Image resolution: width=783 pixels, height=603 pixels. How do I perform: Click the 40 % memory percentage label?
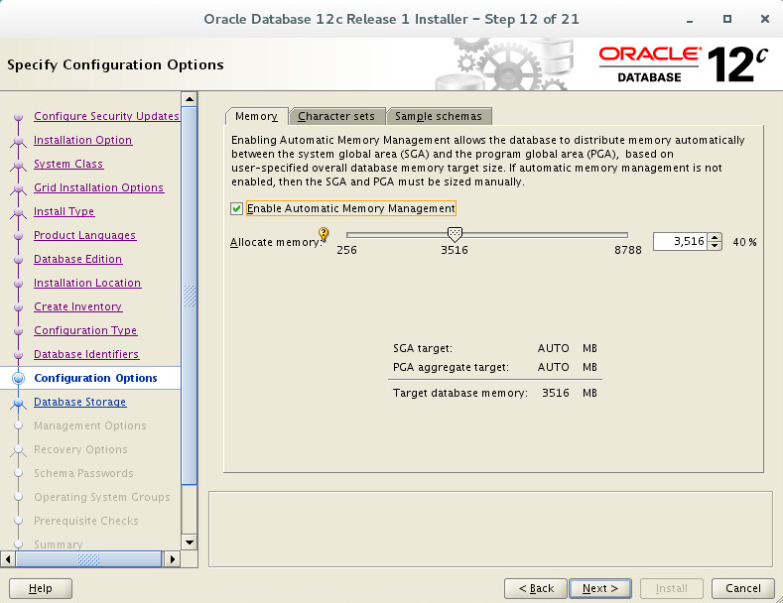744,242
